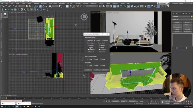193x108 pixels.
Task: Click the Play Animation button
Action: pos(153,101)
